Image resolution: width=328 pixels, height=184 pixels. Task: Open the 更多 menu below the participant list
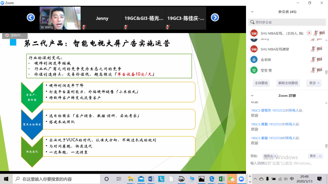314,83
